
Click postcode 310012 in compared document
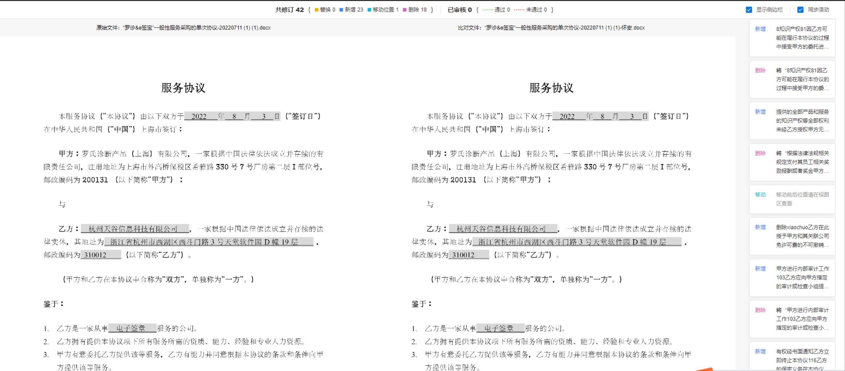click(469, 255)
